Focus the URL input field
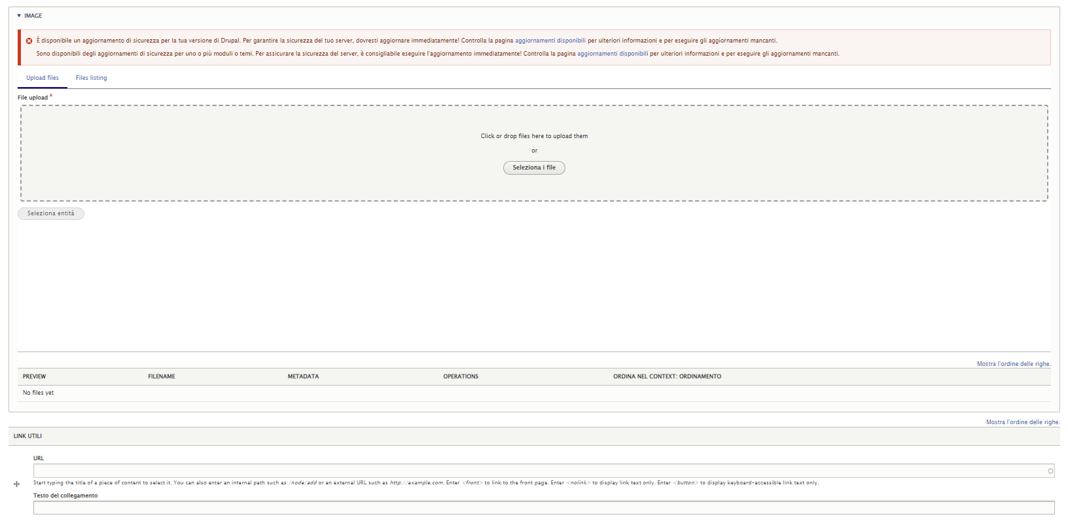The width and height of the screenshot is (1068, 523). click(537, 471)
